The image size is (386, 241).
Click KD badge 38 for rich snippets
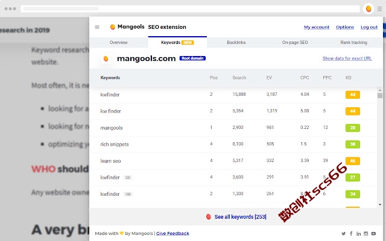coord(352,144)
